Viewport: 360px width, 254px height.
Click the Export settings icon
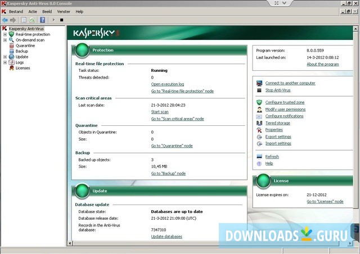[259, 137]
